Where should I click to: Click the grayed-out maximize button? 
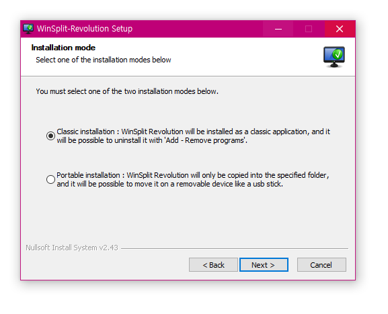click(309, 29)
